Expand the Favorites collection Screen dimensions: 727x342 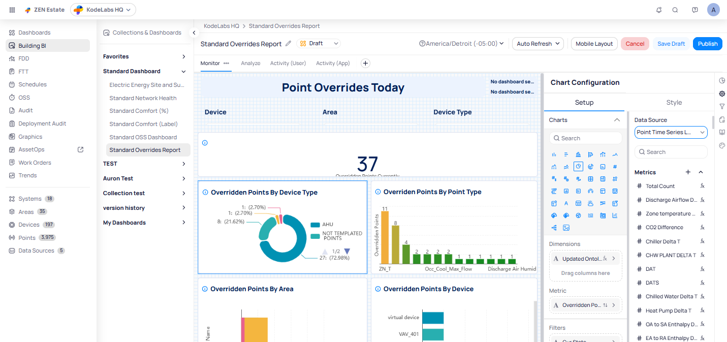point(183,57)
